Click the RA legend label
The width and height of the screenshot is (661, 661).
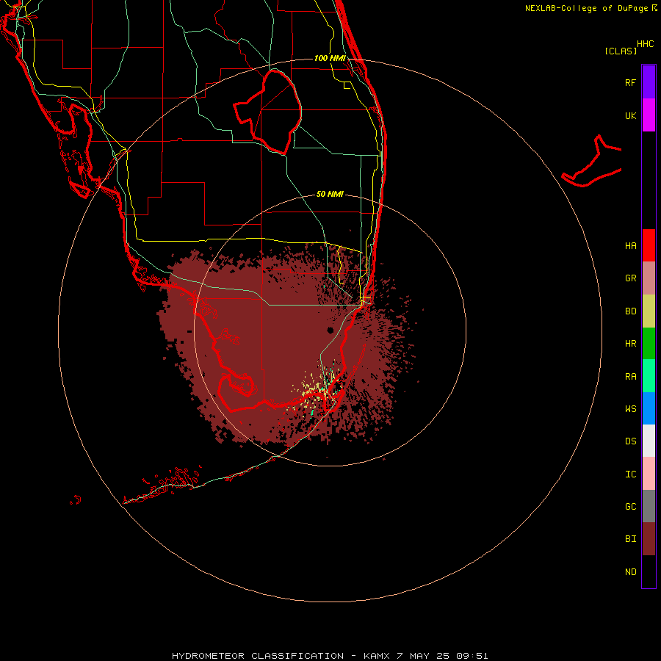[630, 377]
